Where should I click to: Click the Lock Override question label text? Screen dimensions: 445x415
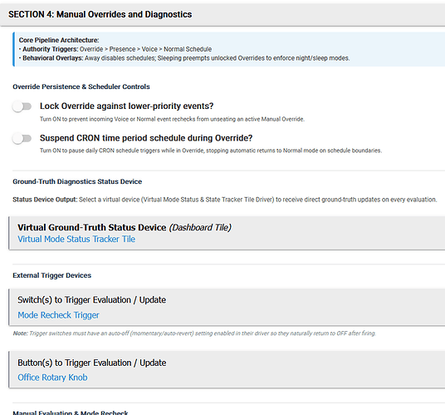click(126, 106)
